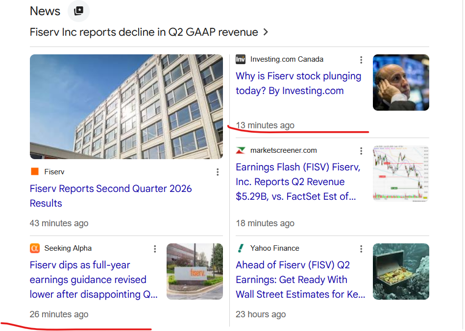Viewport: 465px width, 331px height.
Task: Click the Investing.com Canada source logo
Action: click(241, 59)
